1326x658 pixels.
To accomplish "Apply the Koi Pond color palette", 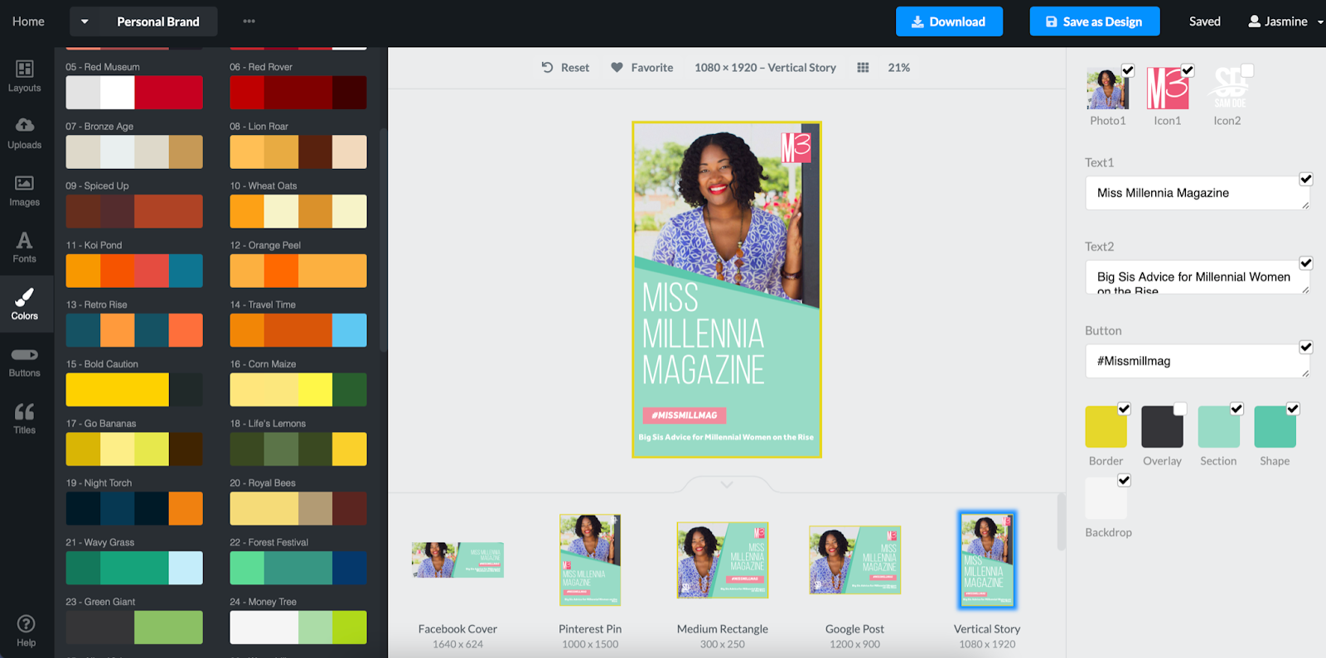I will point(134,271).
